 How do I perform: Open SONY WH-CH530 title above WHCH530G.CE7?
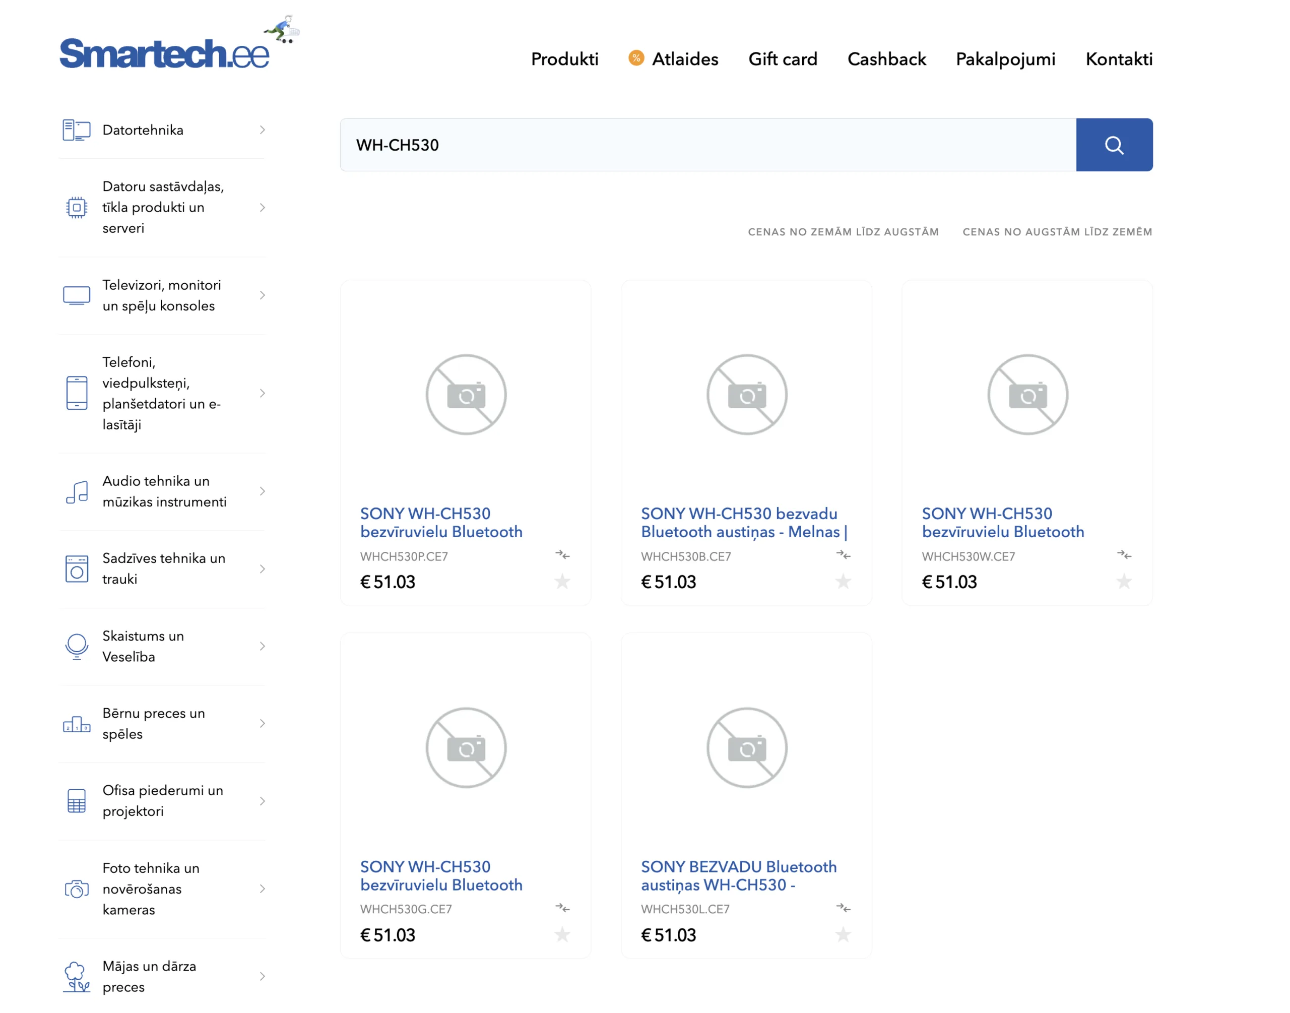pos(441,875)
